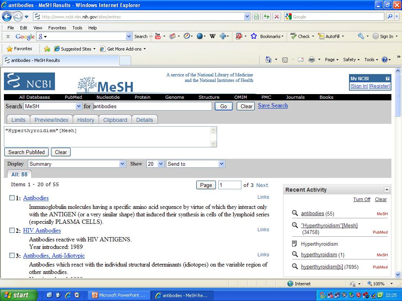Image resolution: width=402 pixels, height=301 pixels.
Task: Click Turn Off in Recent Activity
Action: coord(362,199)
